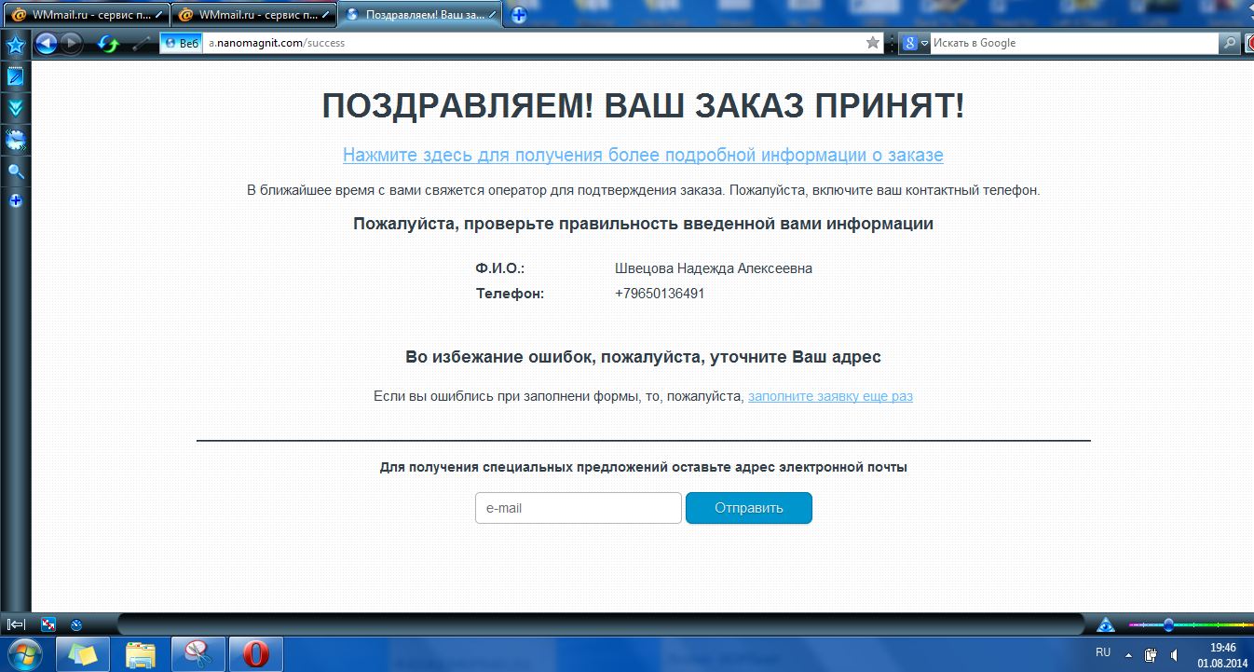Screen dimensions: 1254x672
Task: Switch to the second WMmail.ru tab
Action: click(254, 15)
